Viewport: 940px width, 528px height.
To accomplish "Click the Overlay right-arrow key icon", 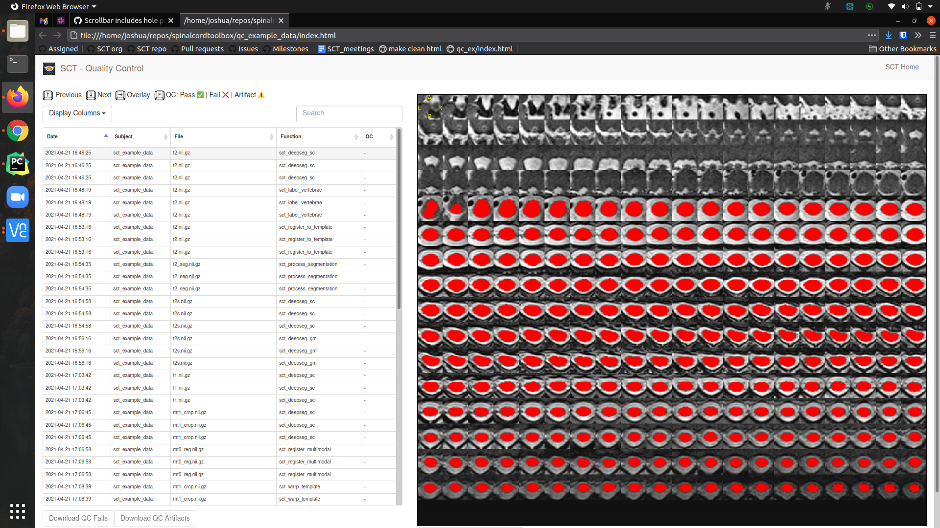I will coord(120,95).
